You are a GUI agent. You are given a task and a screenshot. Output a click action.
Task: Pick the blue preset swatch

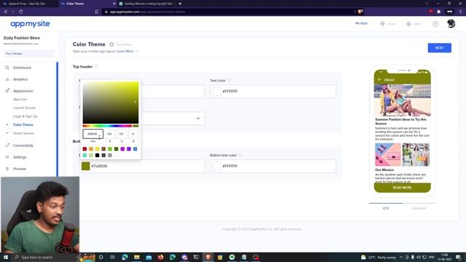click(135, 148)
